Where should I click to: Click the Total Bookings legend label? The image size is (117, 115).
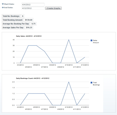96,84
